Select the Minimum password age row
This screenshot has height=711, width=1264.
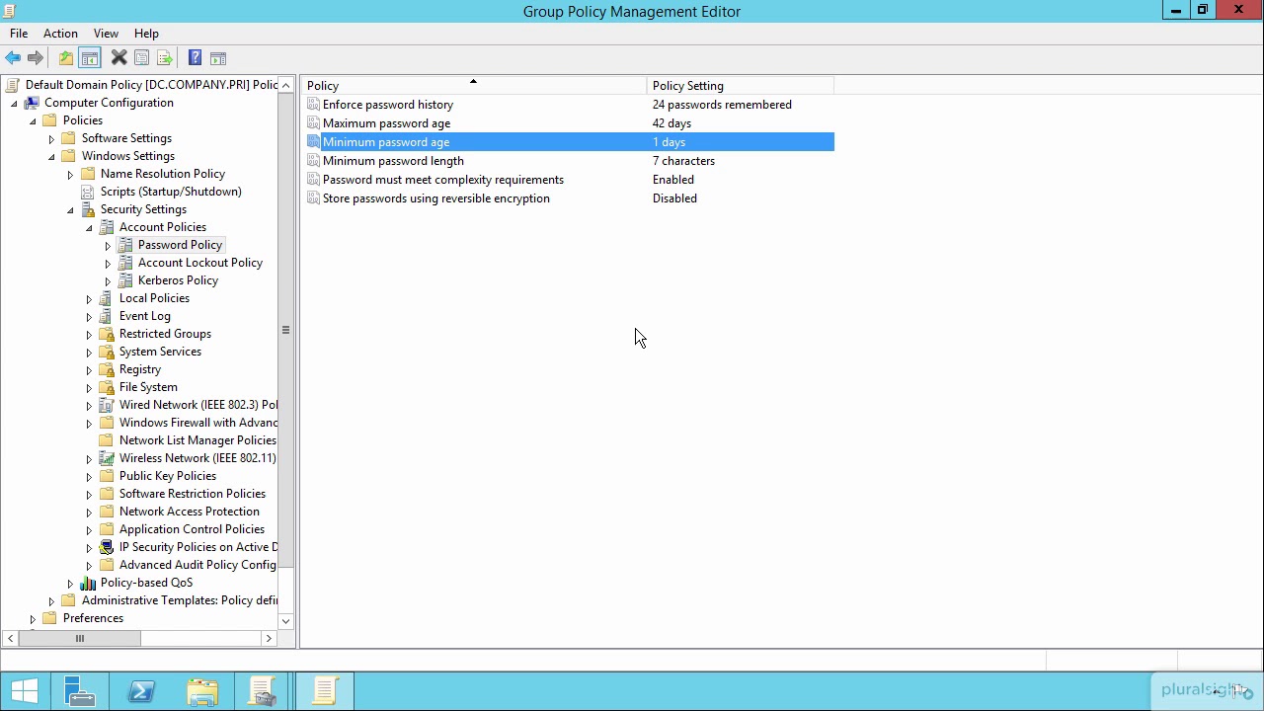click(x=570, y=142)
